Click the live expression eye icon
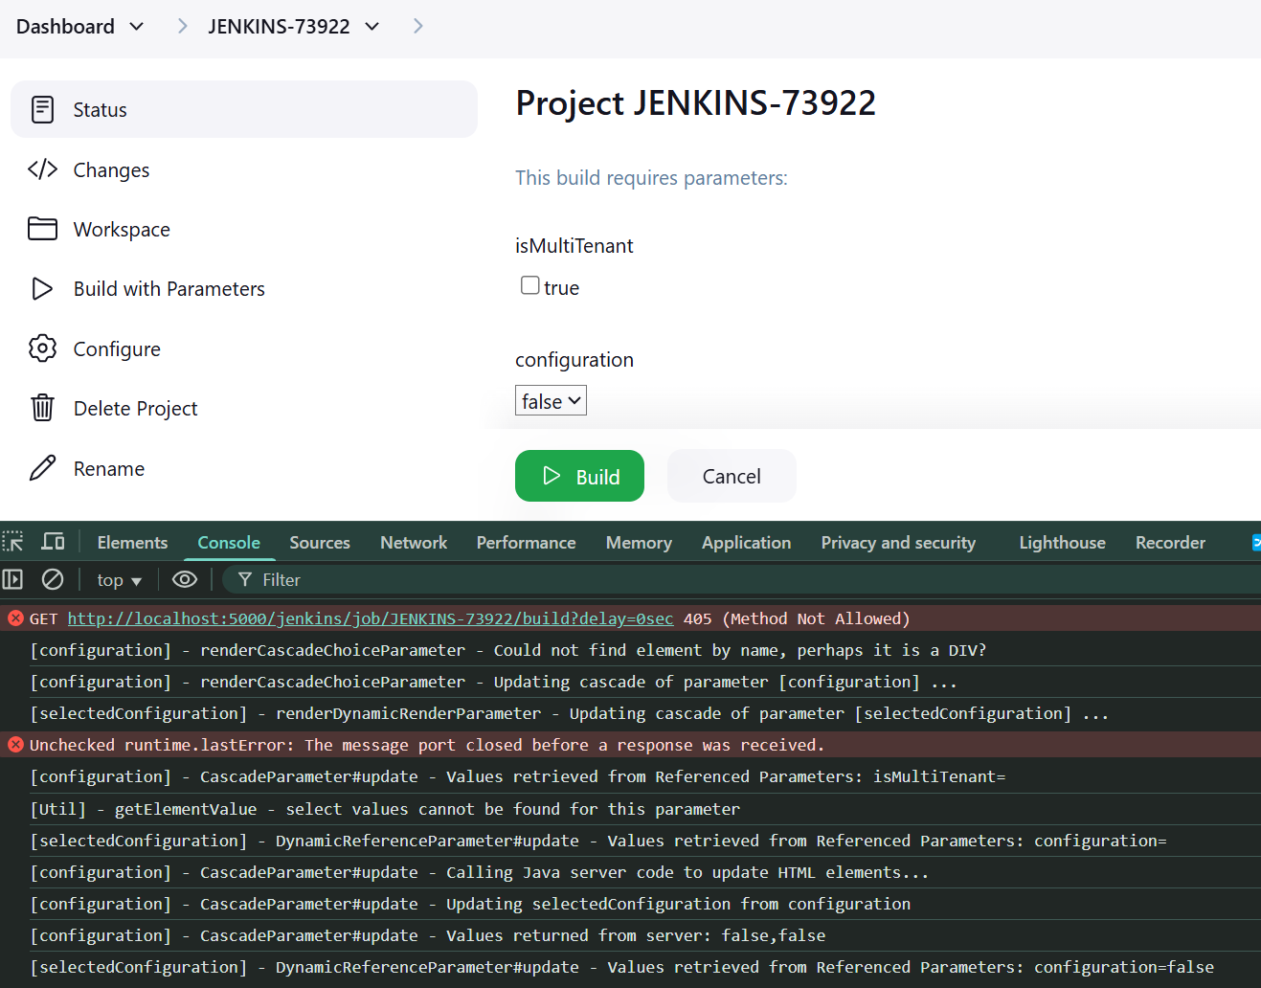Image resolution: width=1261 pixels, height=988 pixels. click(184, 579)
